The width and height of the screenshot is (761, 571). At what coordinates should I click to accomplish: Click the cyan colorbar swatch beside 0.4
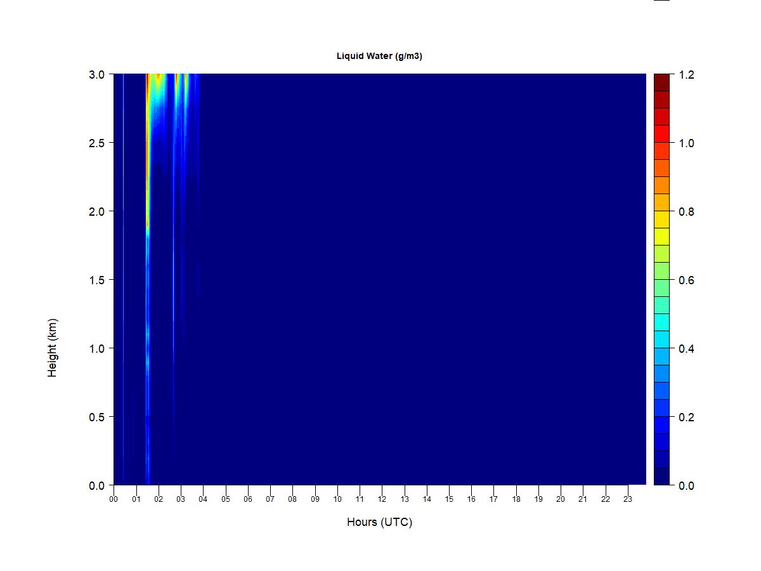pyautogui.click(x=662, y=339)
